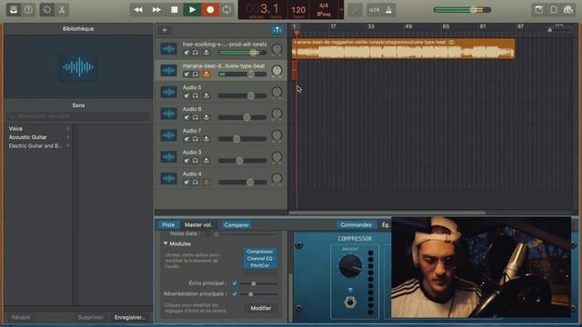Select the Audio 5 track waveform icon
Image resolution: width=582 pixels, height=327 pixels.
(169, 92)
